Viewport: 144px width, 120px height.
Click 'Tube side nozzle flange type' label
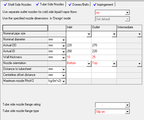21,111
